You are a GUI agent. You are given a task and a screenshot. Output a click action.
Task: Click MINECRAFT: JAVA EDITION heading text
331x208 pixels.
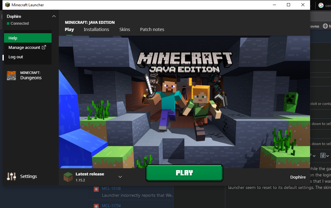90,23
